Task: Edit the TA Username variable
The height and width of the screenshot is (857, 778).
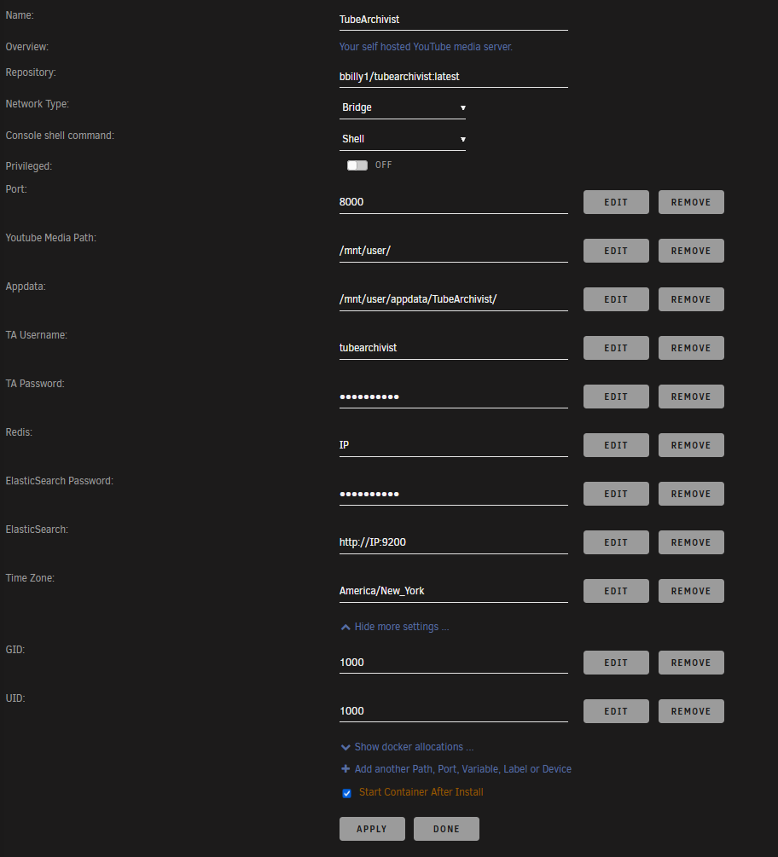Action: tap(616, 348)
